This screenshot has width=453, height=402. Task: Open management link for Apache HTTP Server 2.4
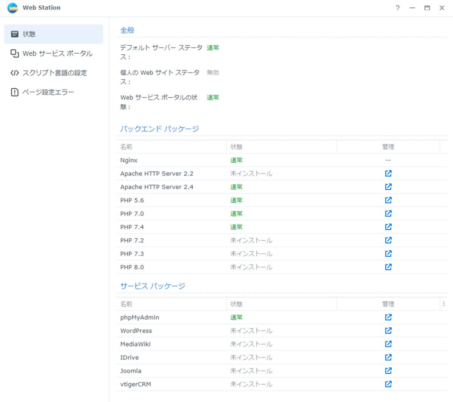[388, 186]
